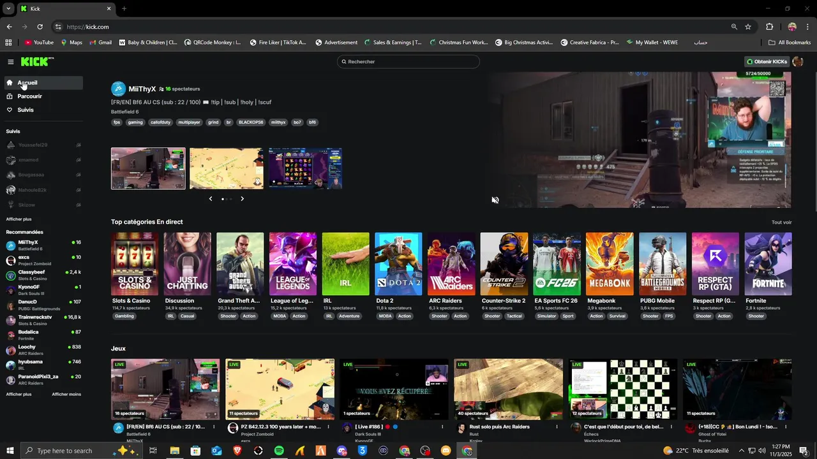Open ARC Raiders category

coord(451,264)
